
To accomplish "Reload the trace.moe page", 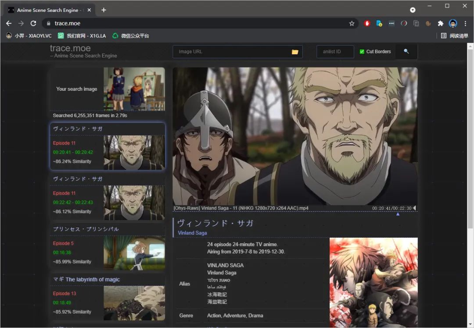I will pos(33,23).
